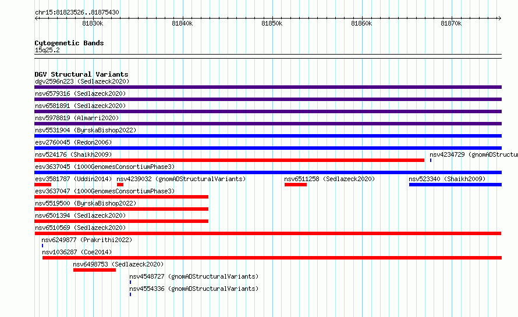Screen dimensions: 518x317
Task: Select the DGV Structural Variants track title
Action: click(81, 74)
